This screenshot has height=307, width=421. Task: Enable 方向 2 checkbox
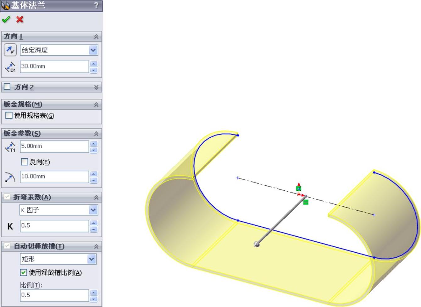[x=7, y=86]
